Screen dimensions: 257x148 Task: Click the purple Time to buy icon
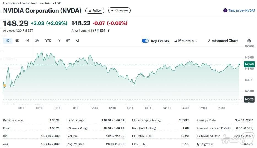pyautogui.click(x=225, y=10)
